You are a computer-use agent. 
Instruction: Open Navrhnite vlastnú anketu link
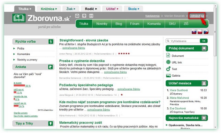(26, 116)
